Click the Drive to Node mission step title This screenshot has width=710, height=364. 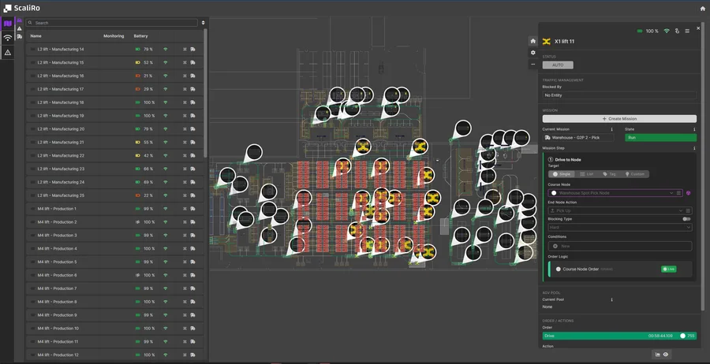point(568,160)
